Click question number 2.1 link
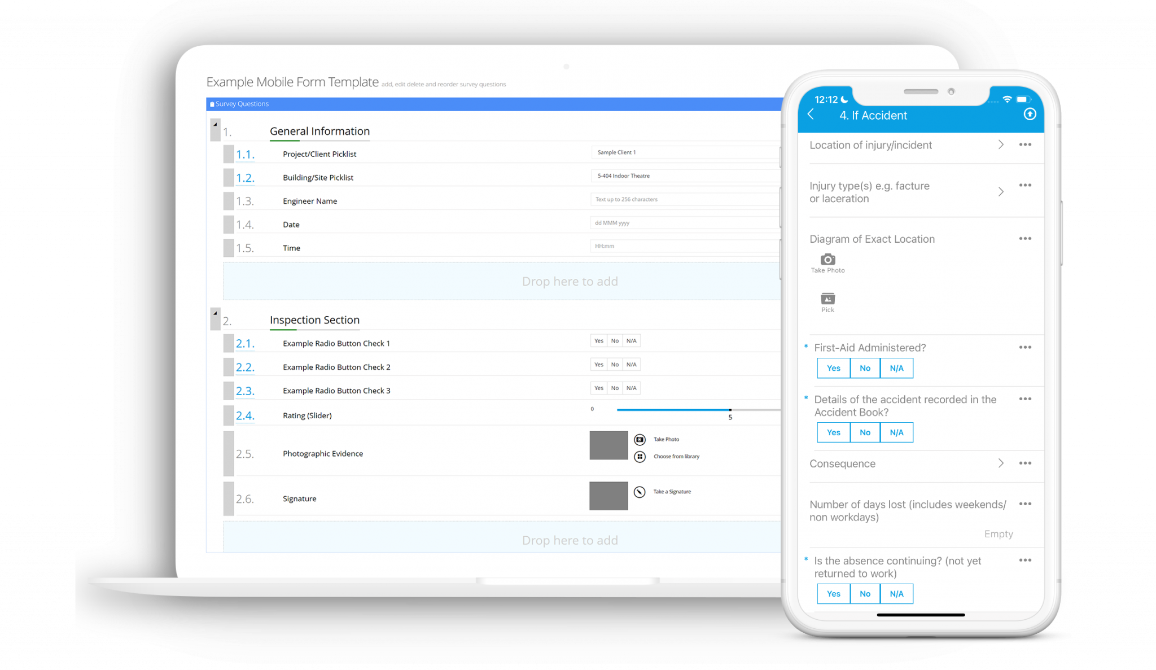Image resolution: width=1156 pixels, height=670 pixels. 245,344
